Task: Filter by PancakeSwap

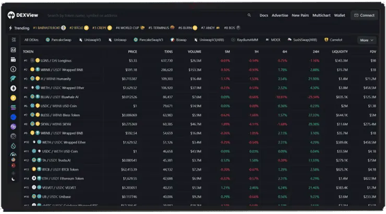Action: 58,40
